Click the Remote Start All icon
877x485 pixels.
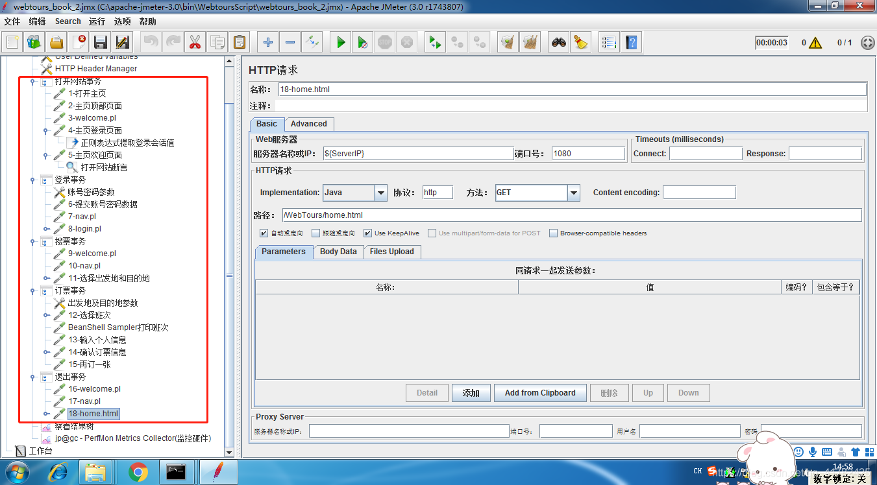click(435, 43)
